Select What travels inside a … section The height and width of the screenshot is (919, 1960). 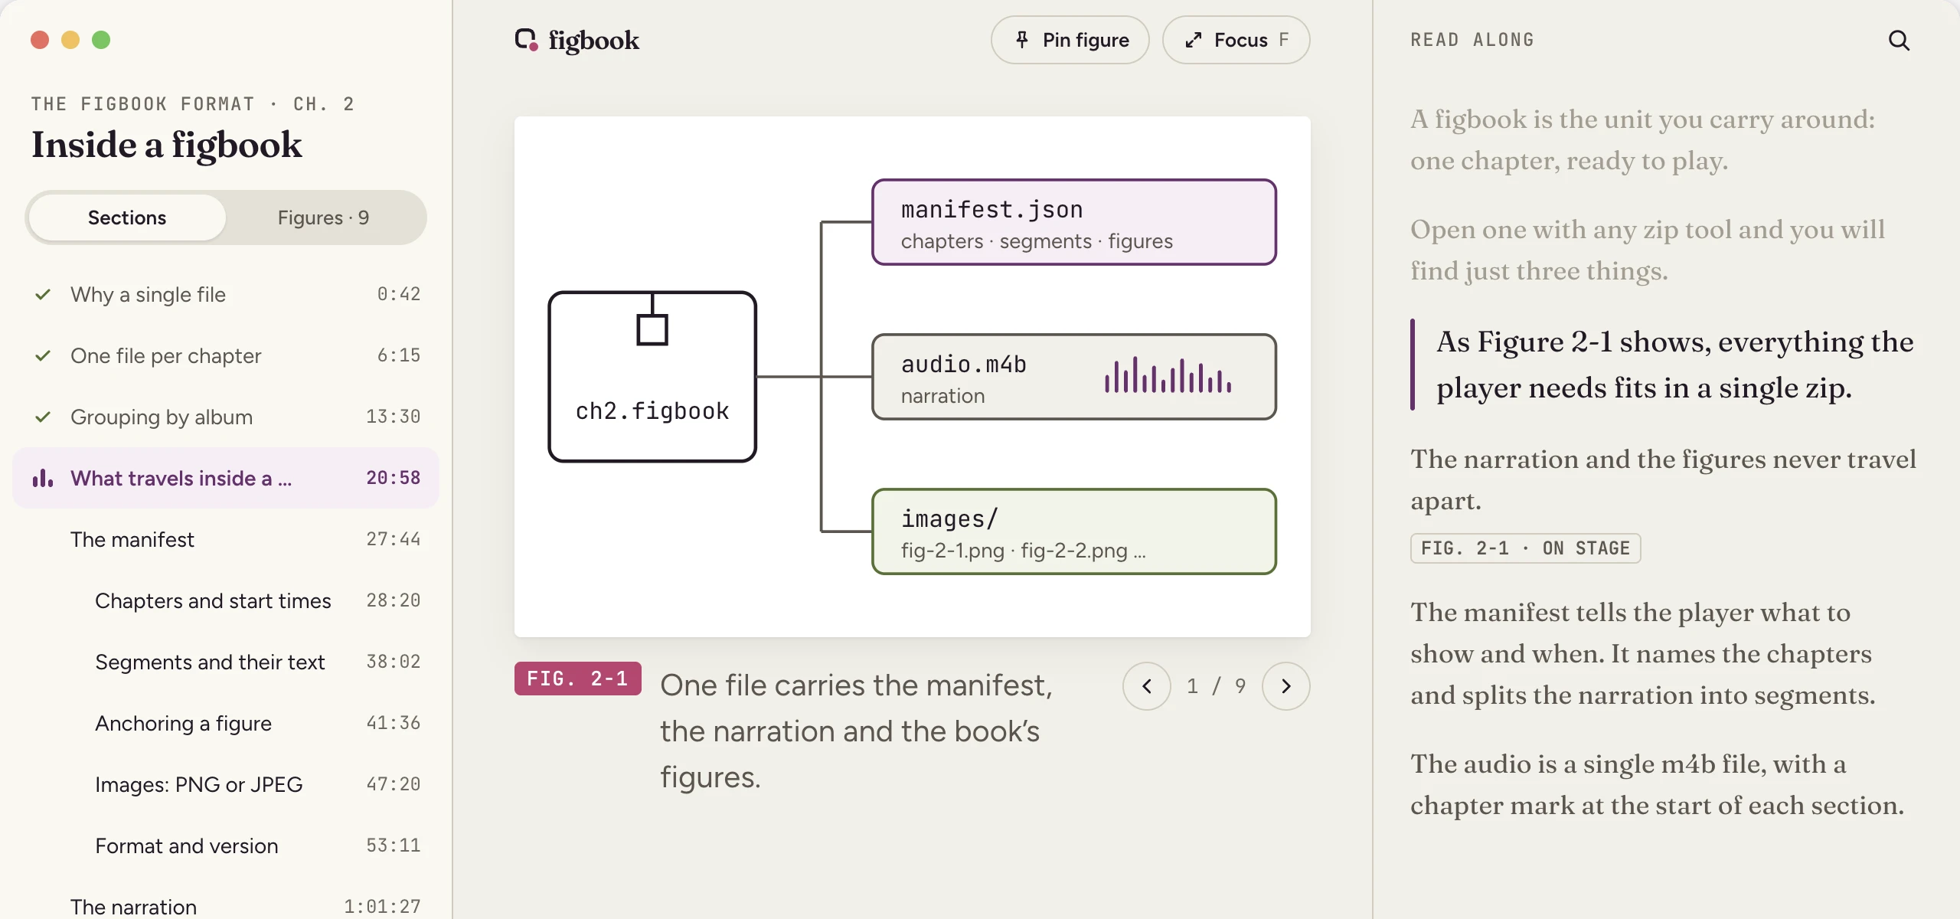(226, 478)
